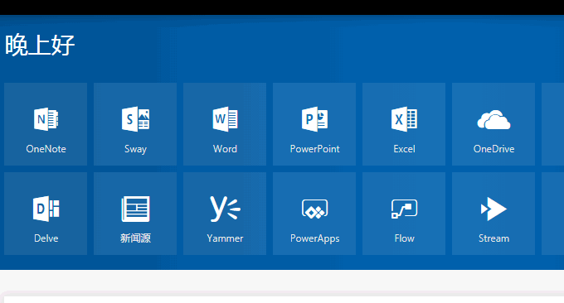Screen dimensions: 564x303
Task: Open the OneDrive cloud tile
Action: (x=494, y=124)
